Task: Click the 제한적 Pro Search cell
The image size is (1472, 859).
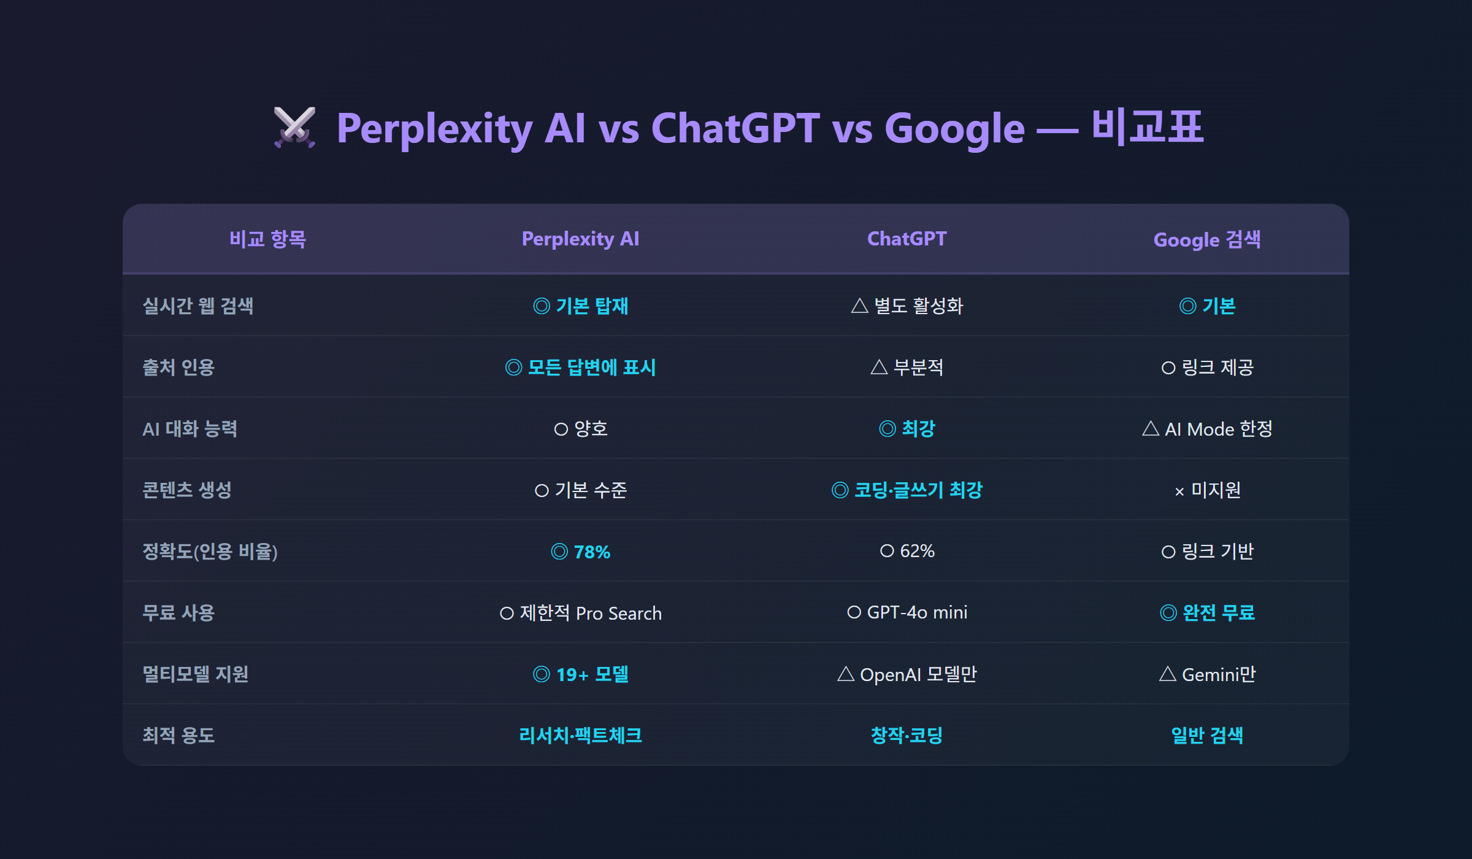Action: click(580, 612)
